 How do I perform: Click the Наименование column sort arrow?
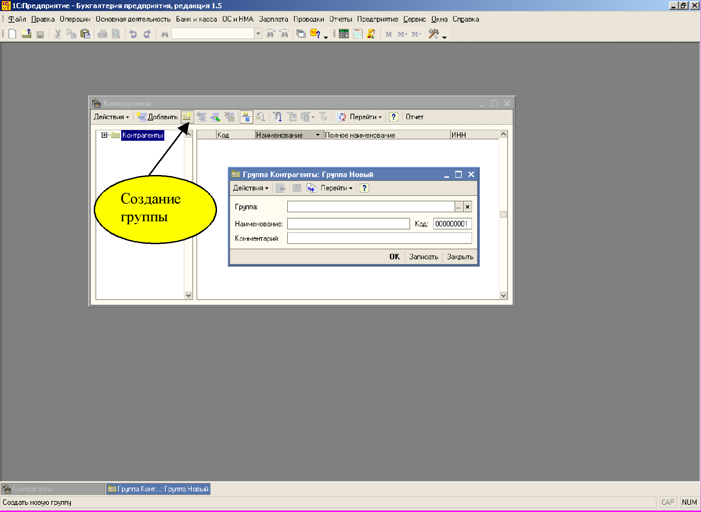point(318,135)
